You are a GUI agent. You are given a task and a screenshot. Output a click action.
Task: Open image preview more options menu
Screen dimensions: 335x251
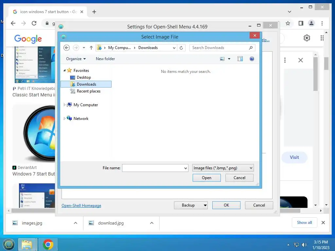click(285, 60)
